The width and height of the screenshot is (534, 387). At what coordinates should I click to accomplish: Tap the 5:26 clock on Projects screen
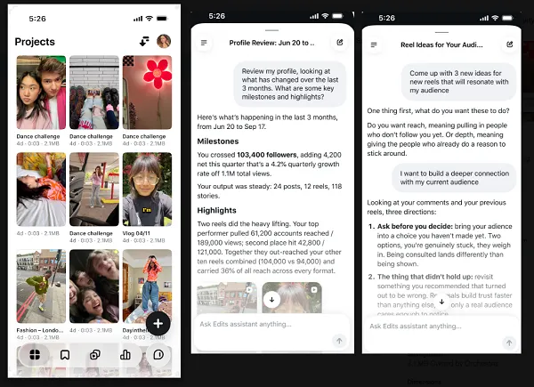[37, 19]
